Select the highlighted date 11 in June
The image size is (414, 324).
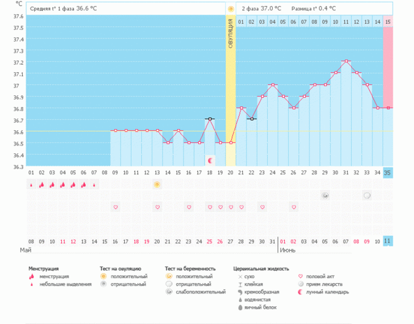[388, 241]
